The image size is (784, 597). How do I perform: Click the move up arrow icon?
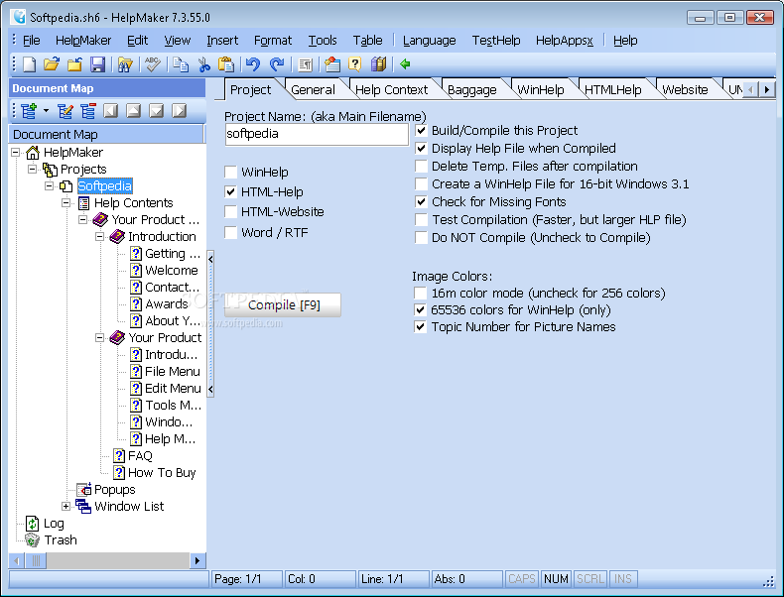[134, 110]
